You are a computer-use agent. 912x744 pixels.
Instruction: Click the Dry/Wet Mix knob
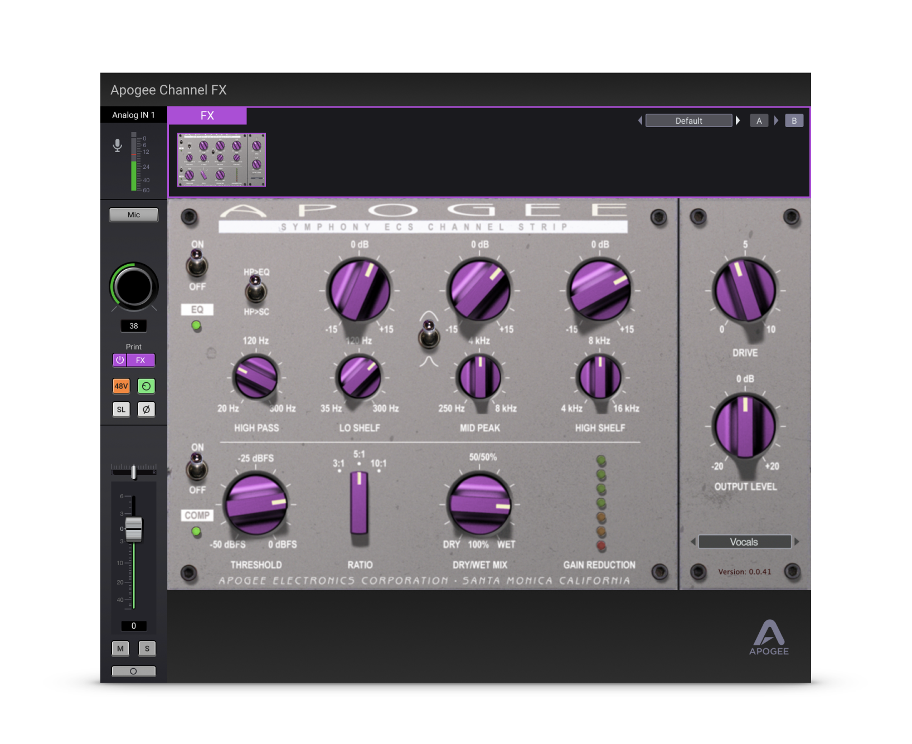[x=479, y=504]
